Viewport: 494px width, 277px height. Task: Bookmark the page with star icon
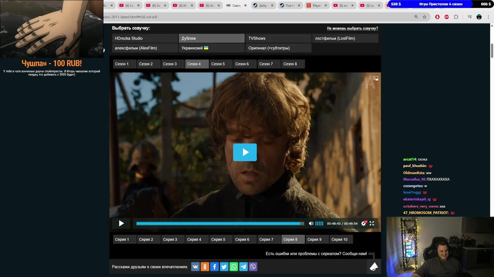(x=425, y=17)
